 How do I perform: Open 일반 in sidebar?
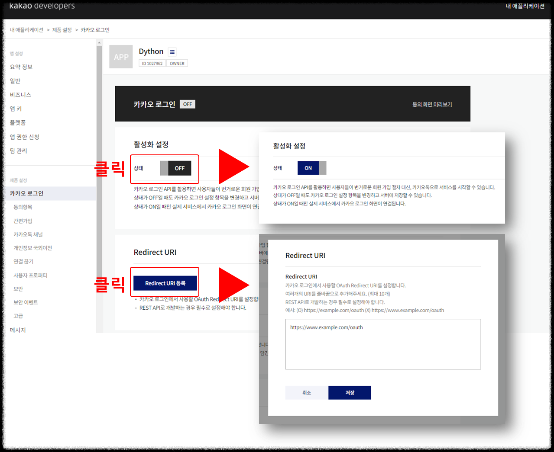point(15,80)
